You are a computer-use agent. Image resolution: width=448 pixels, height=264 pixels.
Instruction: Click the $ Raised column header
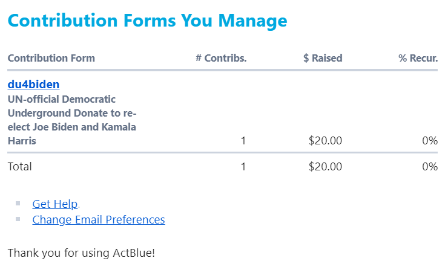pyautogui.click(x=323, y=59)
